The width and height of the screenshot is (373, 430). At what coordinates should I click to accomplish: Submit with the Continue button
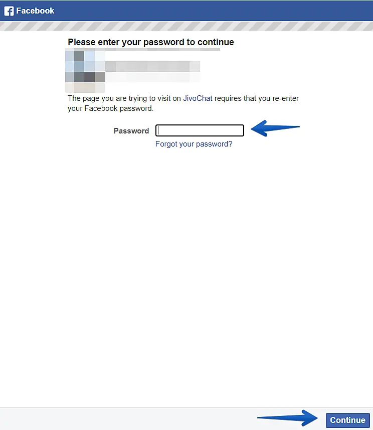(347, 420)
